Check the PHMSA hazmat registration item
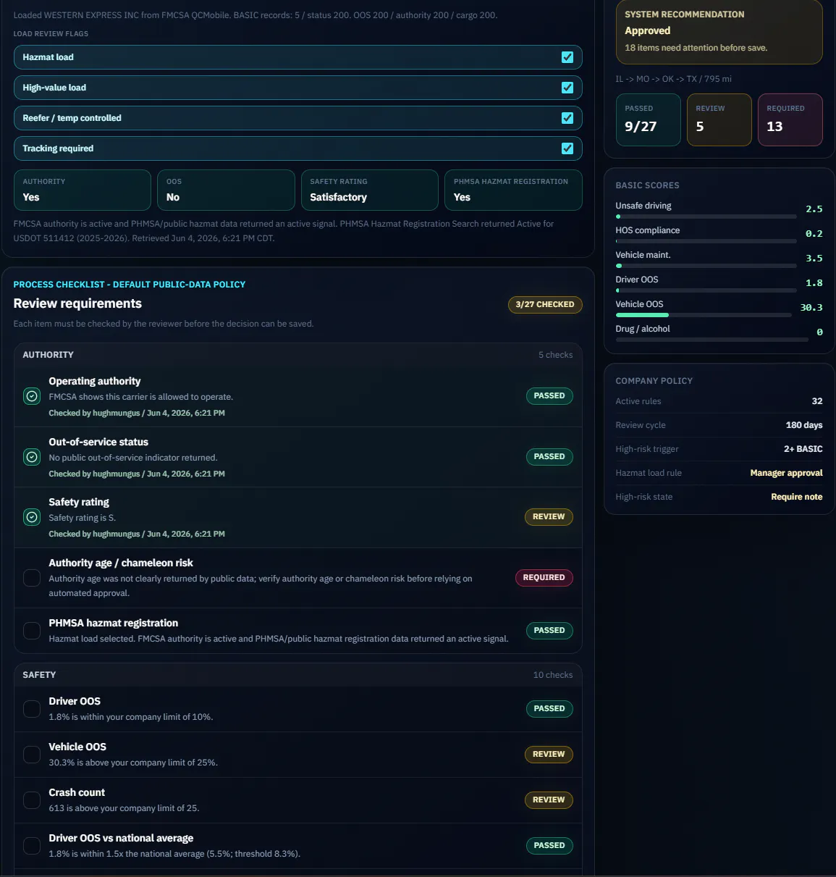 [32, 631]
